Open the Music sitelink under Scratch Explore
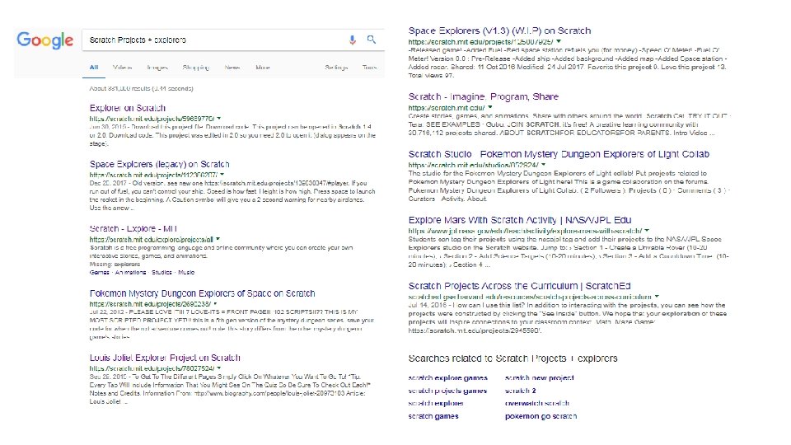 click(x=186, y=273)
